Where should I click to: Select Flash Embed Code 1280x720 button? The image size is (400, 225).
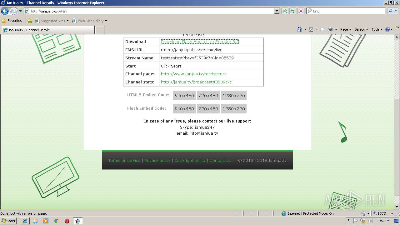click(234, 109)
